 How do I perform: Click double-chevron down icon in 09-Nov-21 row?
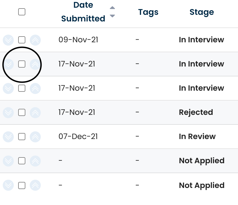coord(8,40)
